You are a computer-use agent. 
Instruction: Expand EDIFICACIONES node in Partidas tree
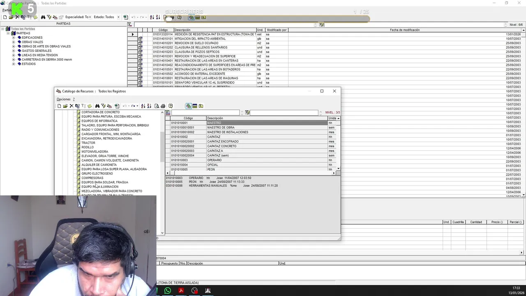tap(14, 38)
